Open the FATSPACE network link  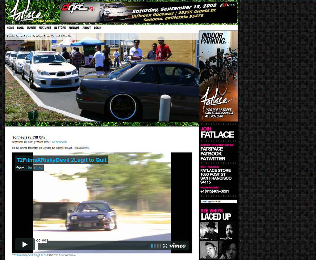[x=212, y=149]
